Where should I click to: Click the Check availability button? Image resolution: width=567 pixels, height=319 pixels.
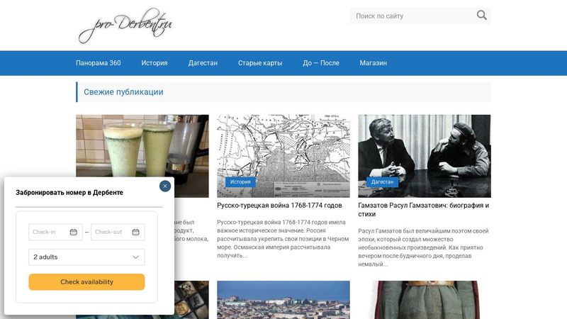[x=86, y=281]
